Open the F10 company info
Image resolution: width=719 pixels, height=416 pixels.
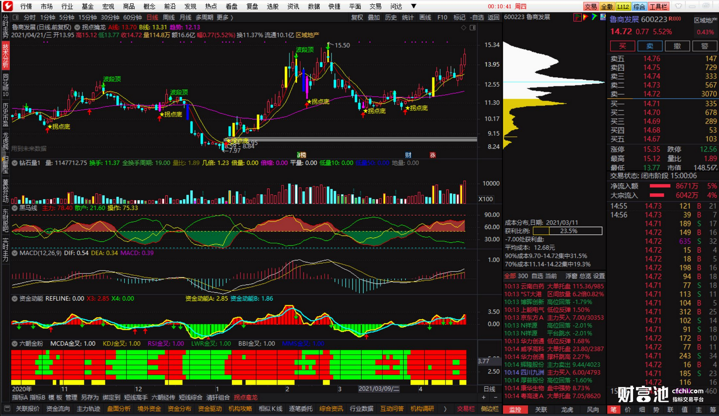click(x=442, y=17)
